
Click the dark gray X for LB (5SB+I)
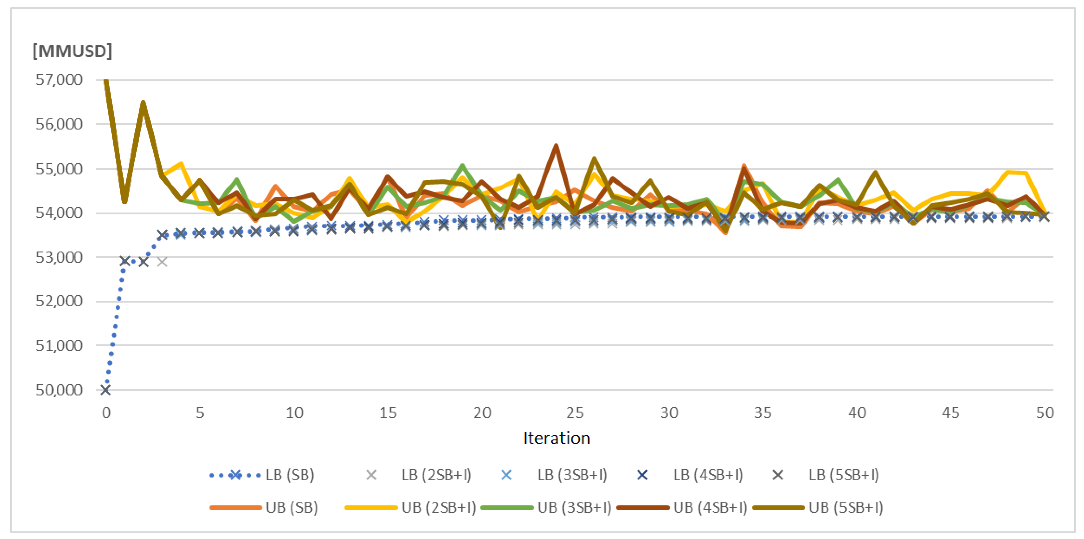click(778, 475)
